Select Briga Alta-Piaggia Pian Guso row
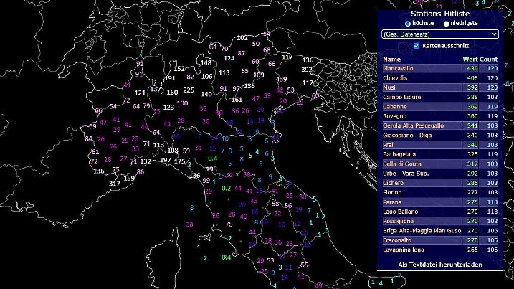 (x=440, y=231)
